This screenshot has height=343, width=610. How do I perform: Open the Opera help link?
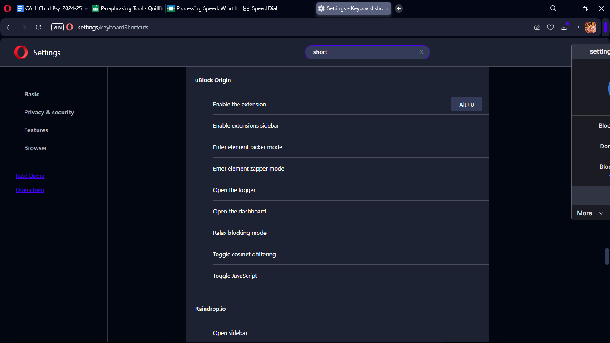[30, 190]
